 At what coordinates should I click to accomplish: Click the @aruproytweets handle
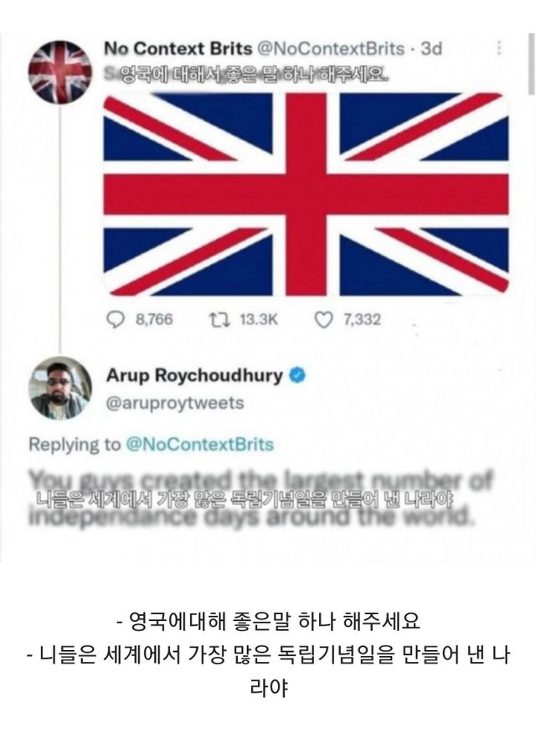(175, 403)
